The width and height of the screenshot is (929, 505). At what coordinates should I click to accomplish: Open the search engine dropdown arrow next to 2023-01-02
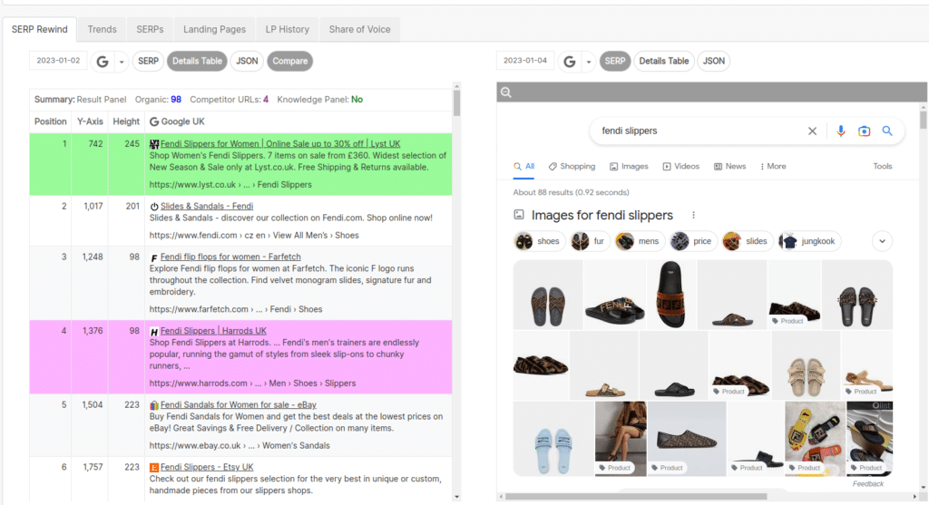point(122,62)
